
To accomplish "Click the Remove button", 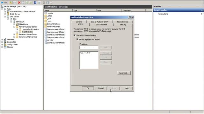I will click(x=106, y=53).
